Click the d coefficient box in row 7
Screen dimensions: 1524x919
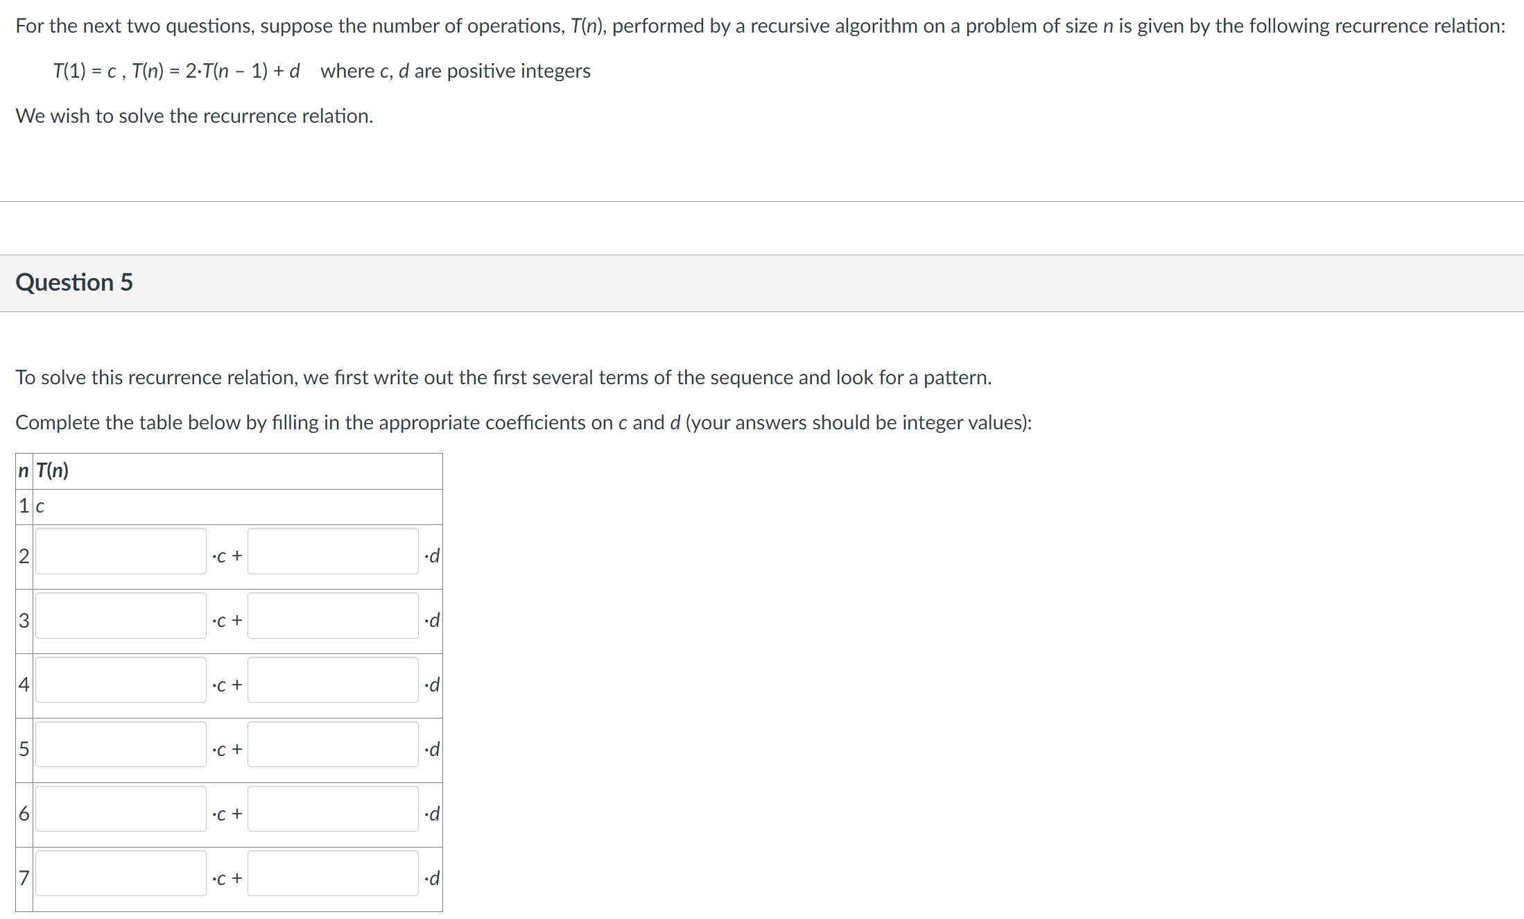[x=333, y=874]
